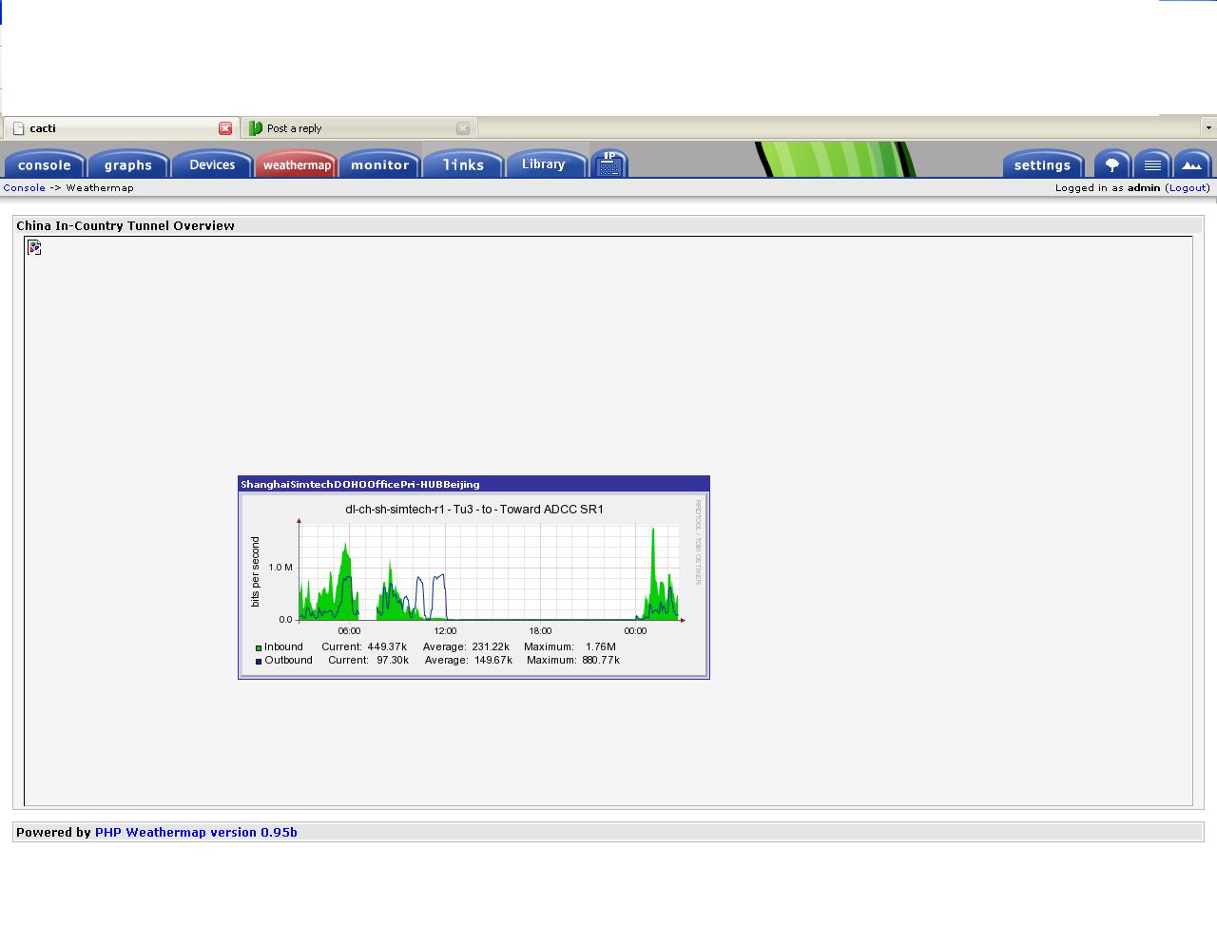Click the ShanghaiSimtechDOHOOfficePri-HUBBeijing popup title
This screenshot has width=1217, height=945.
pos(360,485)
